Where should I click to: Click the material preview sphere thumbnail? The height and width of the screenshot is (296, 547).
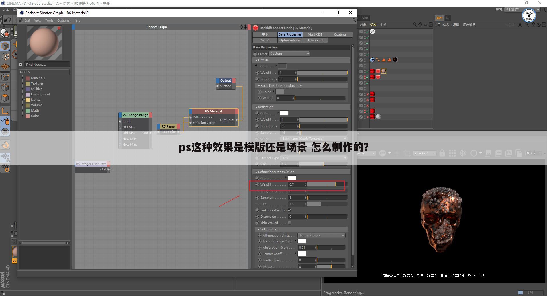click(44, 43)
